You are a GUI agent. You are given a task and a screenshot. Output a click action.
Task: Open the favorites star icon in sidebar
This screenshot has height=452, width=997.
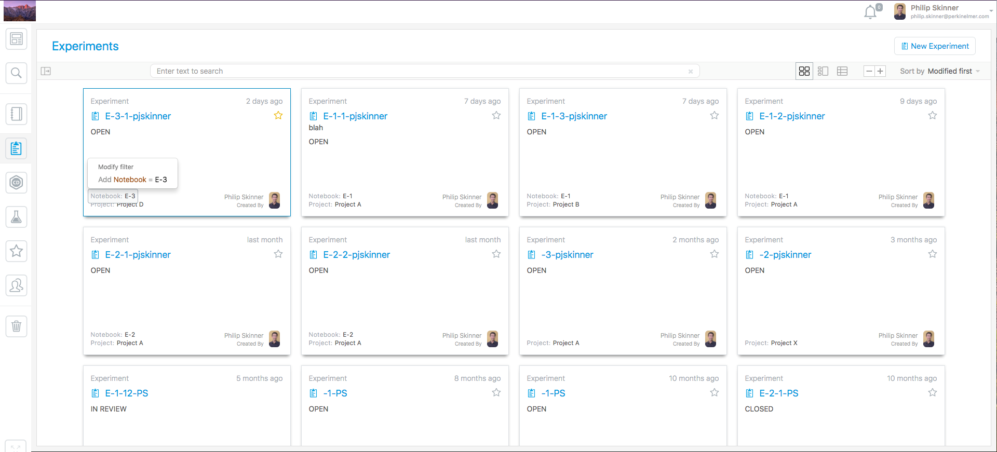(16, 251)
